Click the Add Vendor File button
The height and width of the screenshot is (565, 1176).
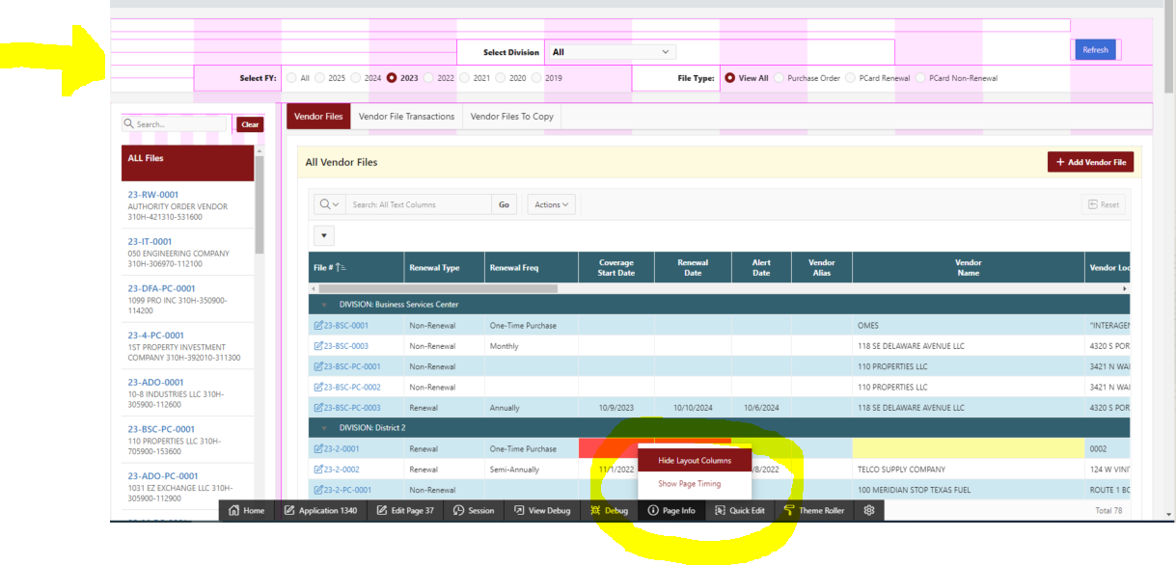(1090, 162)
